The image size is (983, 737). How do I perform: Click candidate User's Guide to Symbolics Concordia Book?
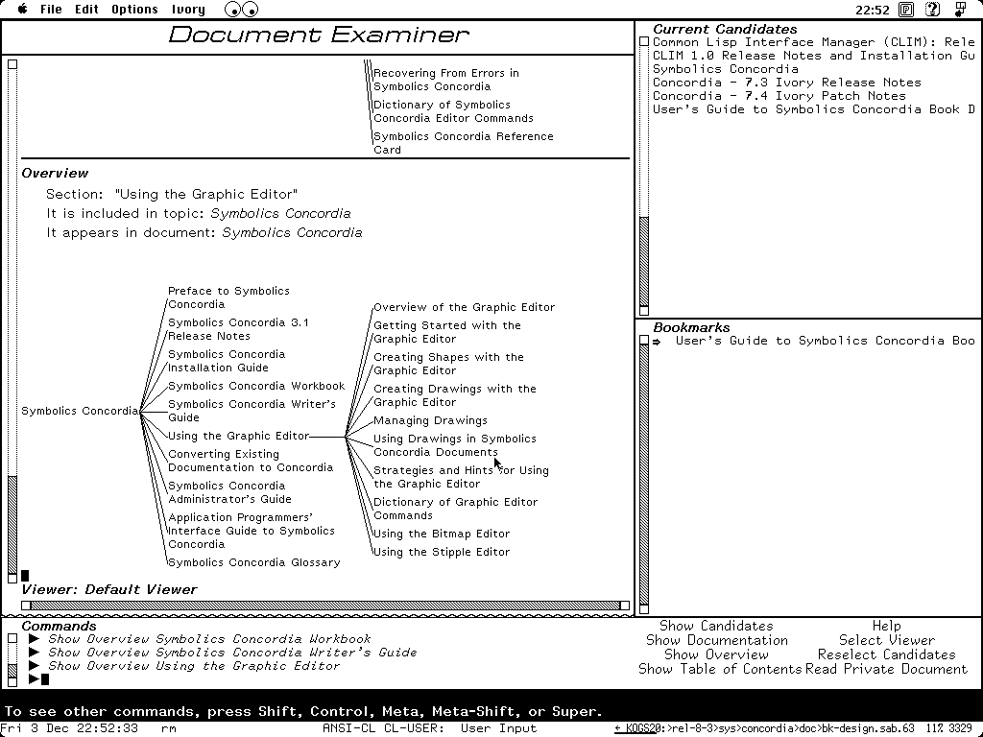click(814, 109)
